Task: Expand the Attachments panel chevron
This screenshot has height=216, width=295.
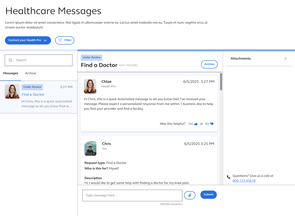Action: tap(285, 59)
